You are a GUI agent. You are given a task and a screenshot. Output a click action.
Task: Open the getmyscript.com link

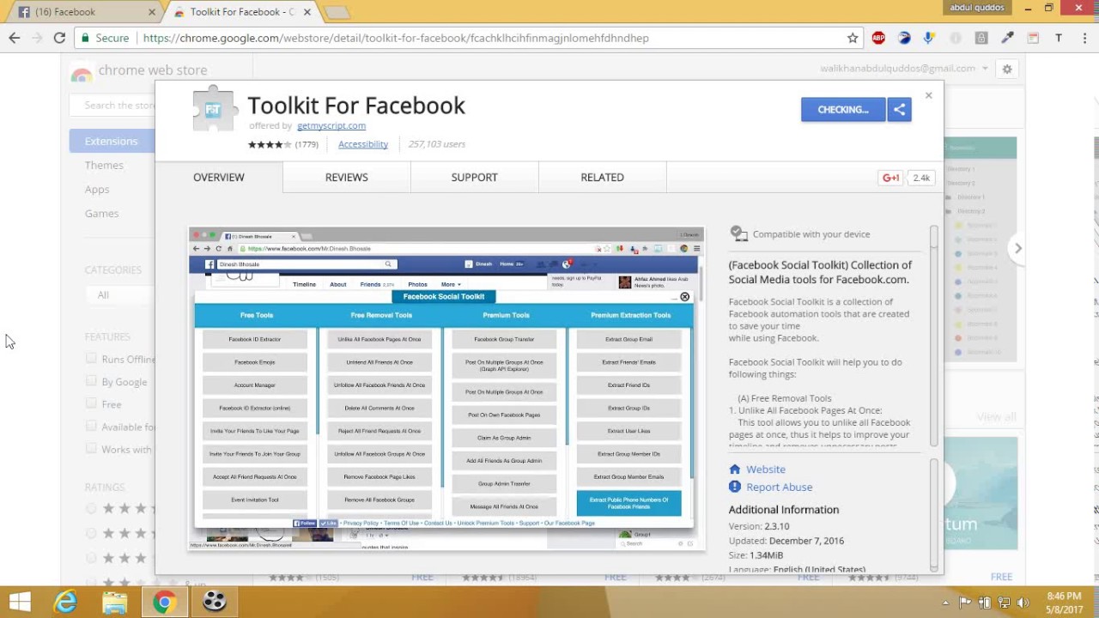331,125
